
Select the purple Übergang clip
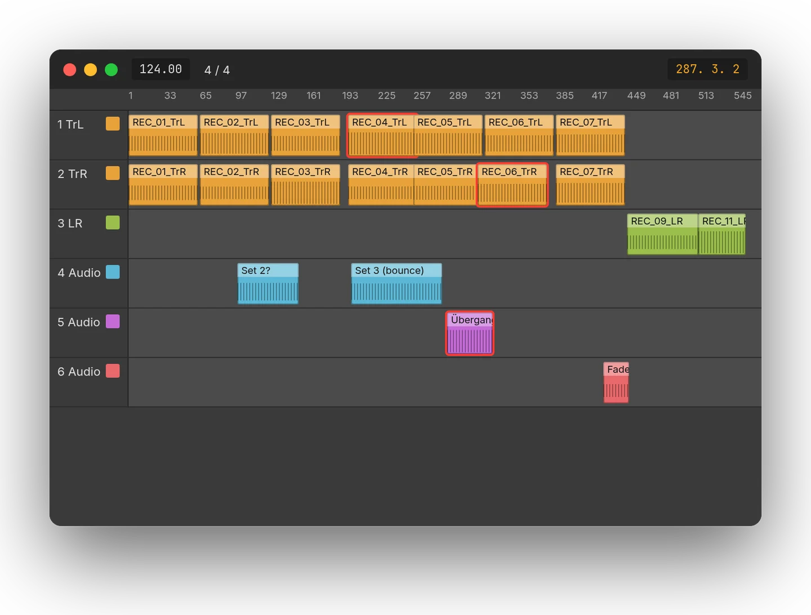point(470,333)
